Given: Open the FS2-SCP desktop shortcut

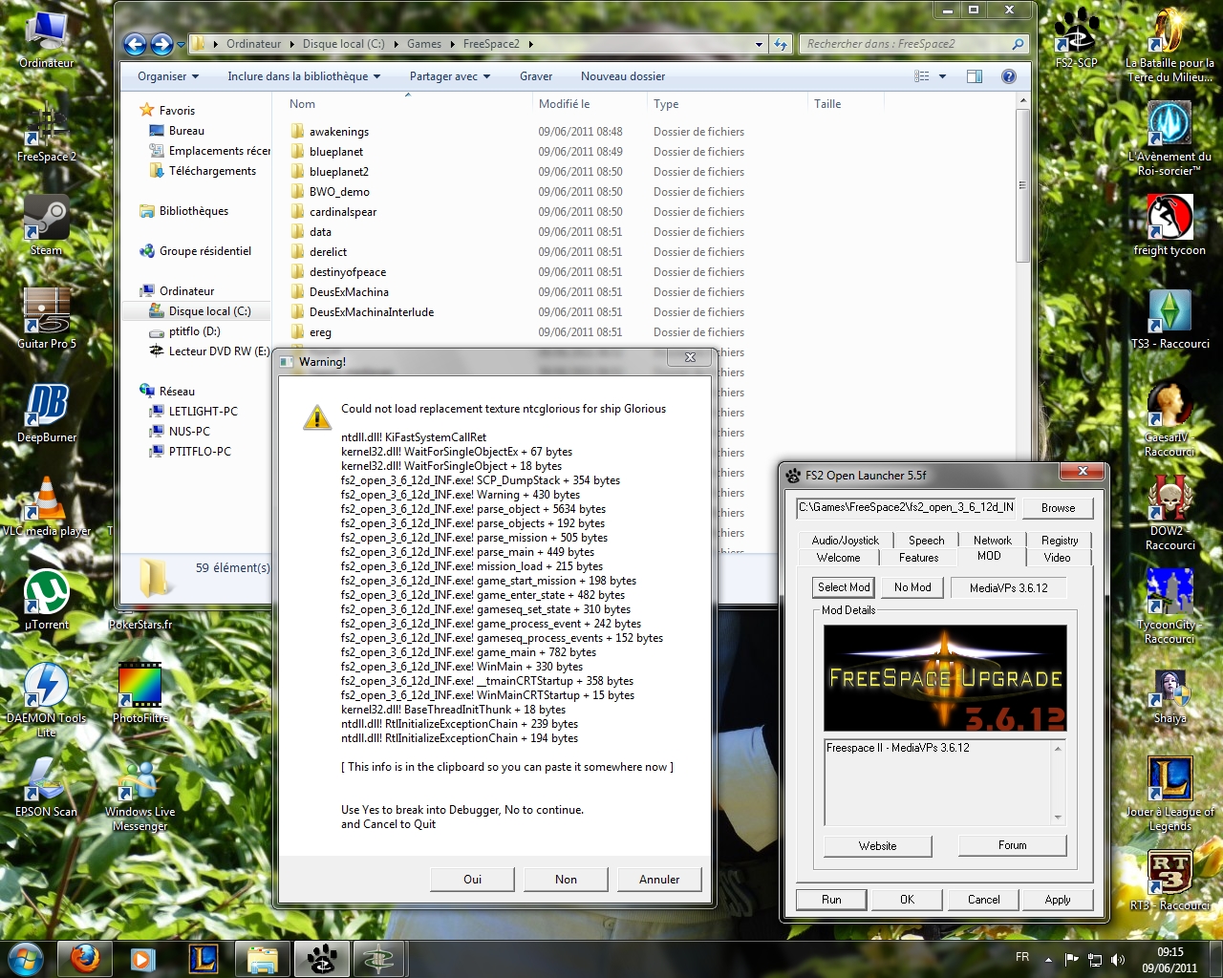Looking at the screenshot, I should pyautogui.click(x=1076, y=38).
